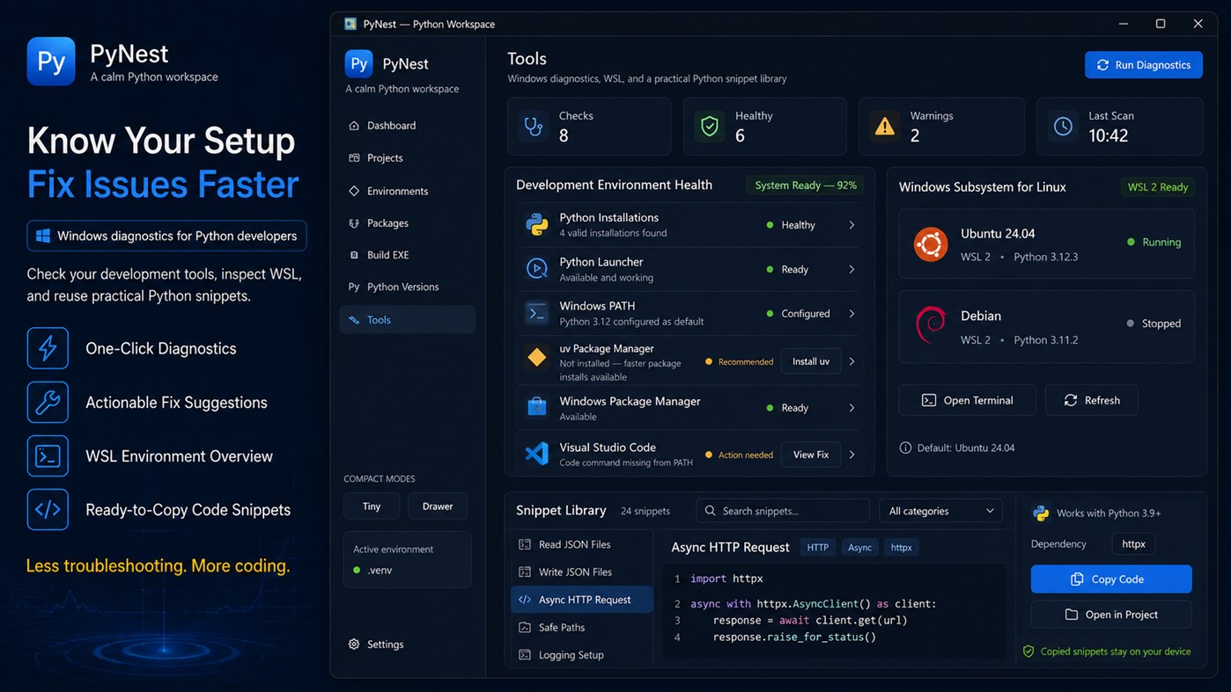Click the Search snippets input field
1231x692 pixels.
(x=783, y=511)
